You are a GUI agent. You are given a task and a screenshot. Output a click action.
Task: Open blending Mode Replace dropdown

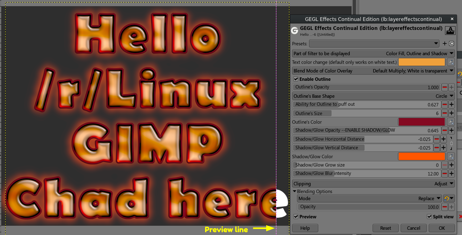[x=370, y=198]
